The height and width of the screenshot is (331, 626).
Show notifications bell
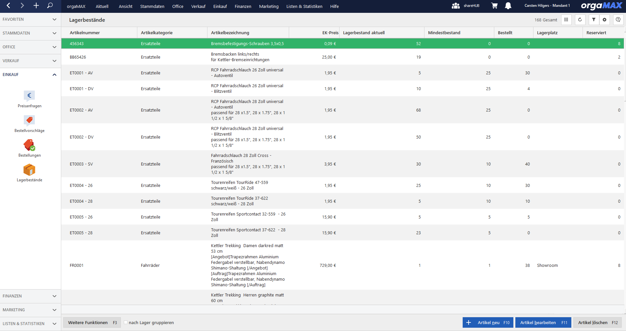pos(508,6)
